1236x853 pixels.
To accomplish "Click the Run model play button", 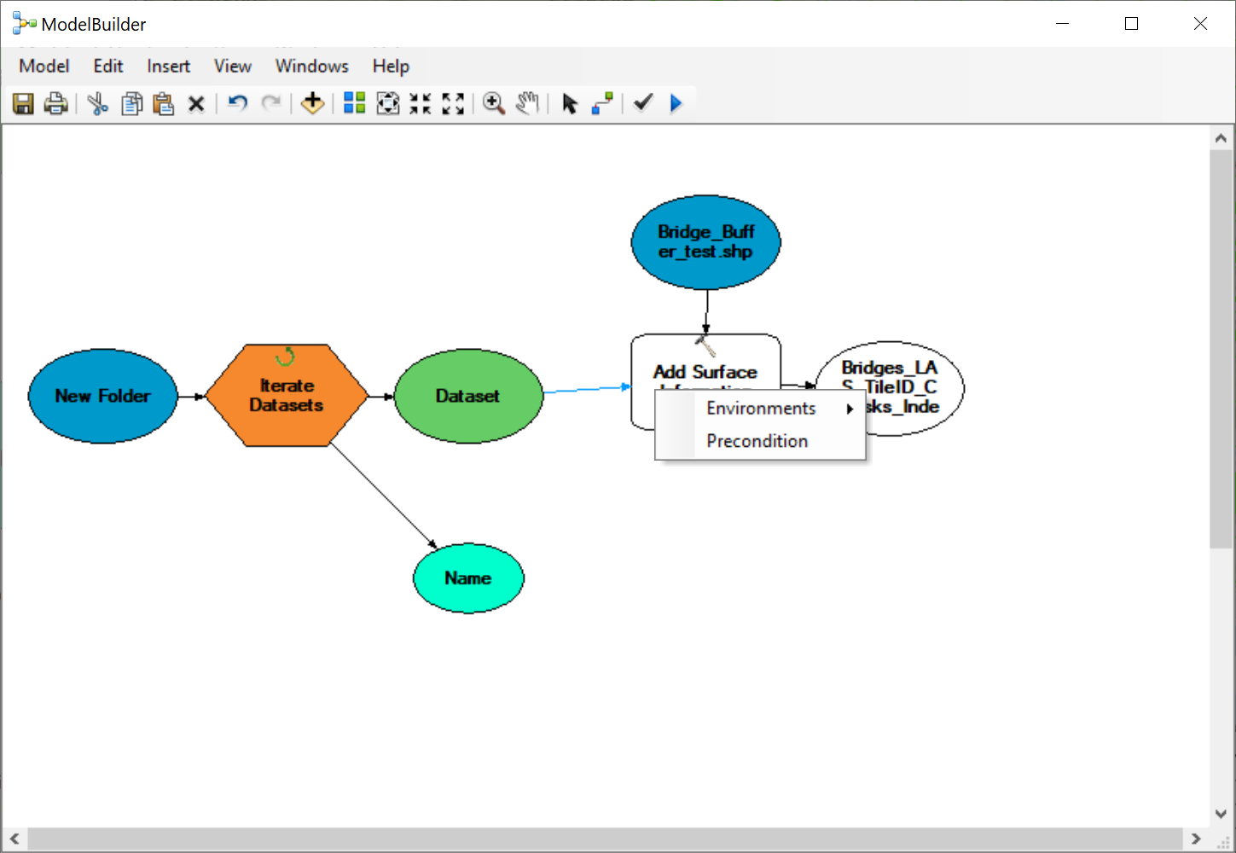I will click(x=676, y=102).
